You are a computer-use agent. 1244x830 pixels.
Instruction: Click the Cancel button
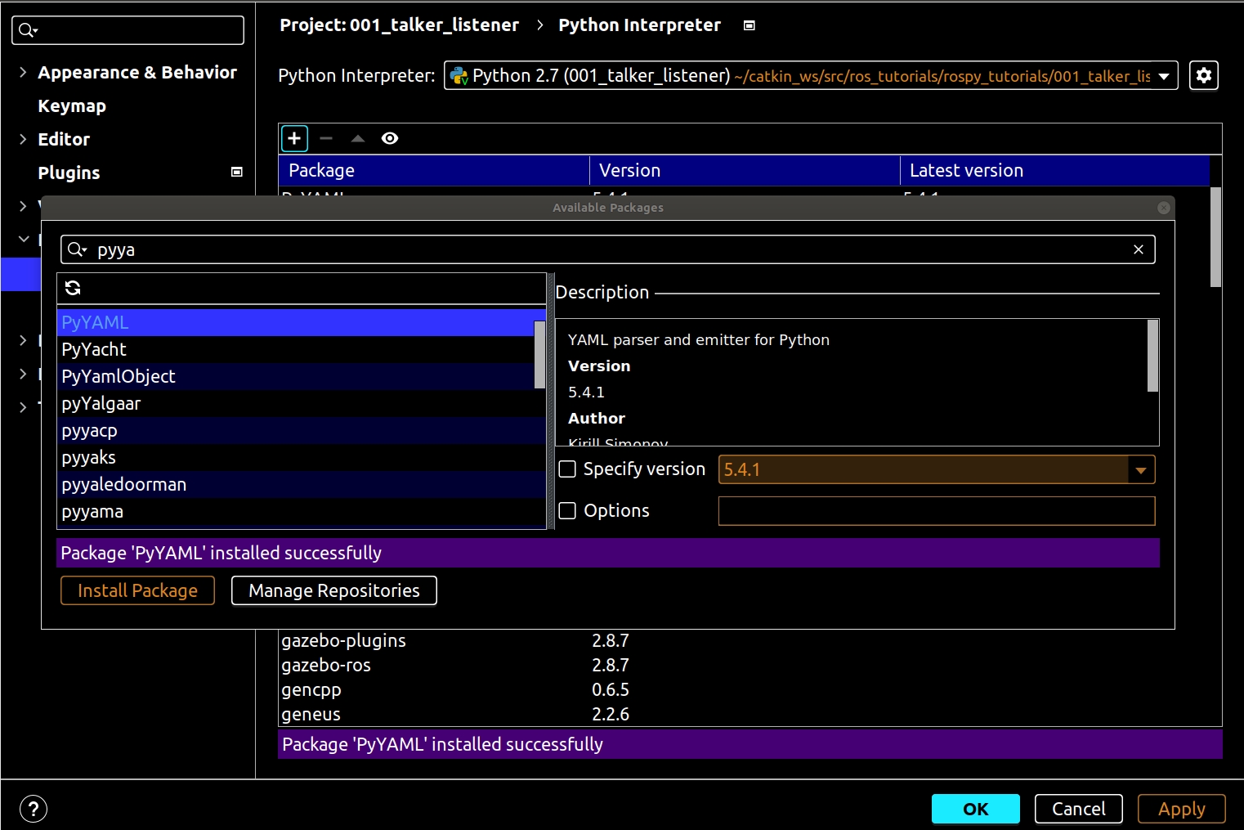coord(1078,809)
